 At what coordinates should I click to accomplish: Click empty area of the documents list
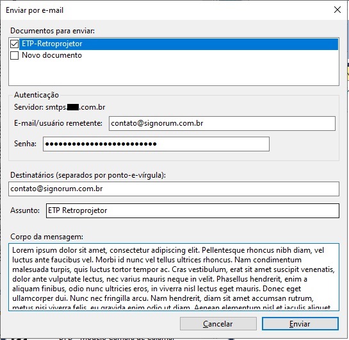[x=174, y=72]
